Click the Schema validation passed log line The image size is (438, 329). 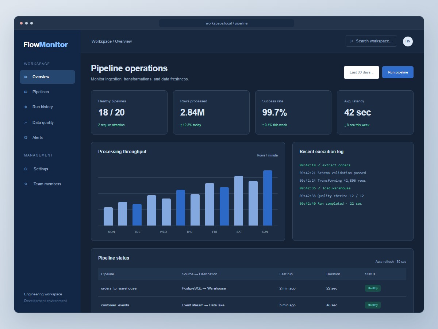tap(333, 173)
